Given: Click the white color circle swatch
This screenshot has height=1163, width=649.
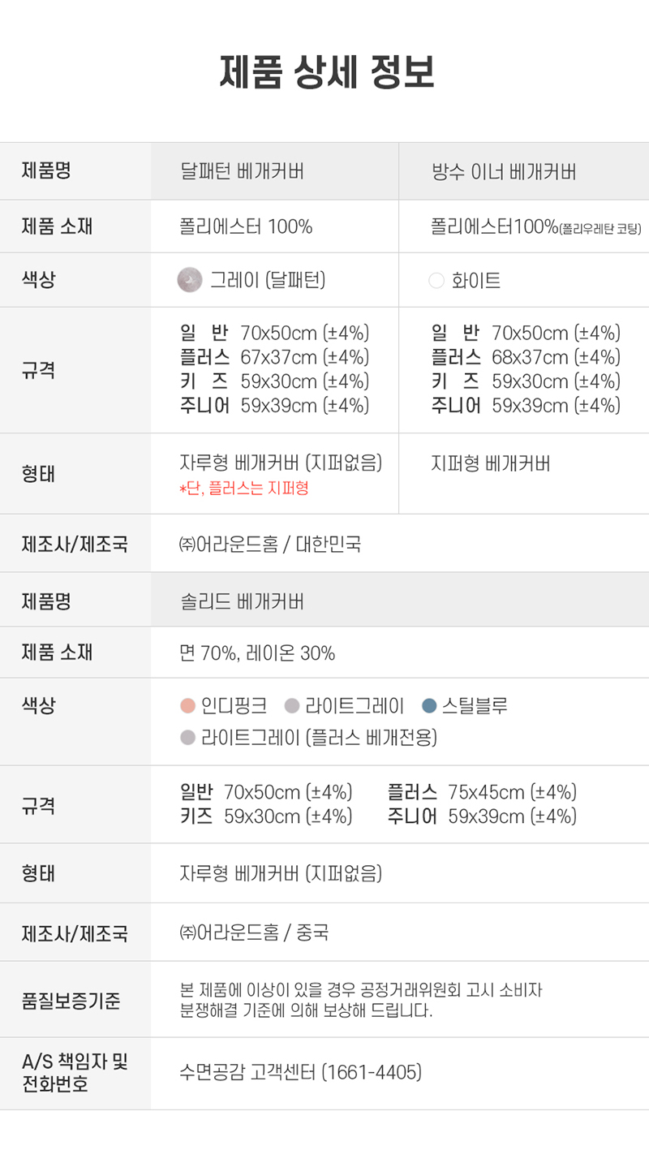Looking at the screenshot, I should (x=436, y=281).
